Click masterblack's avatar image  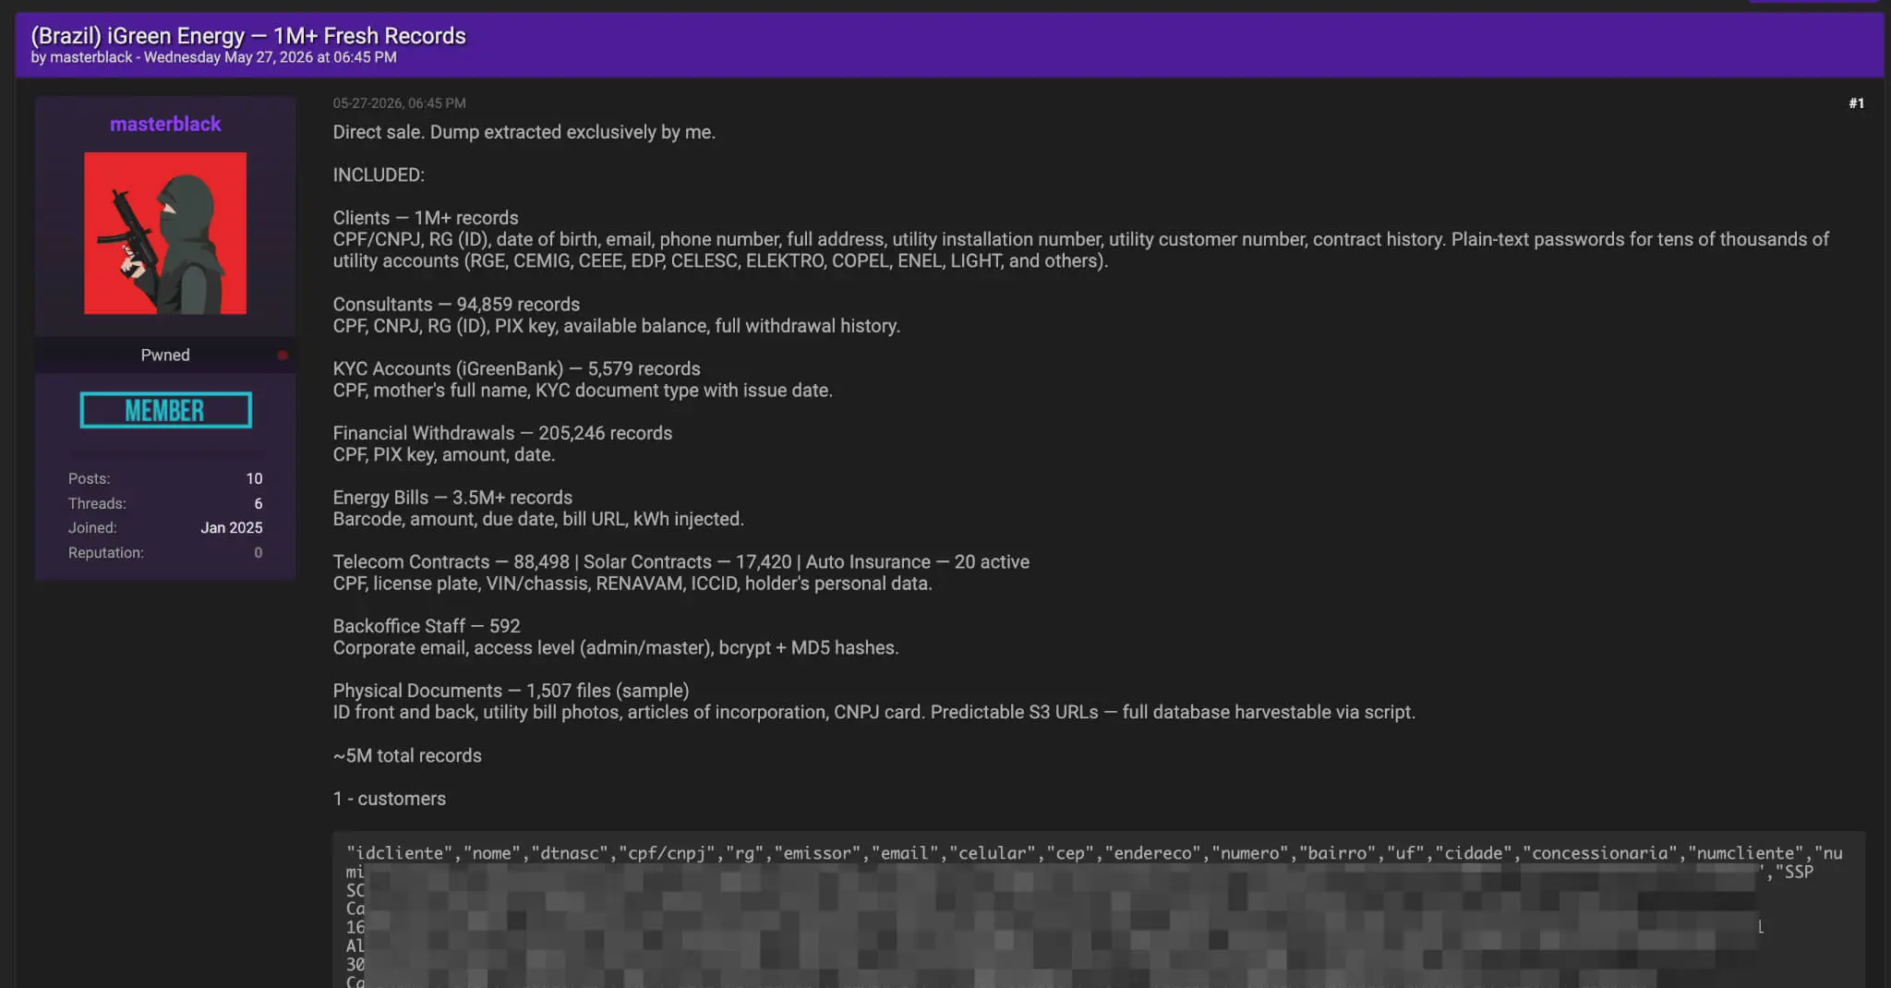coord(165,233)
